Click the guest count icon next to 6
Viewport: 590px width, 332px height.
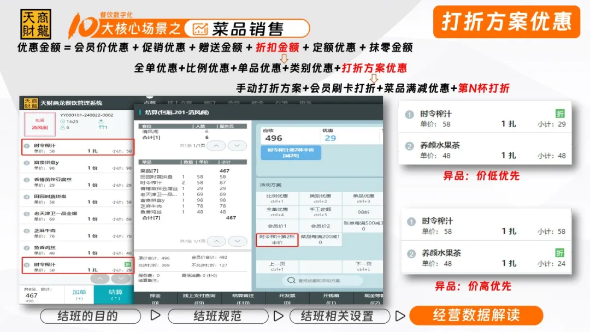tap(62, 127)
